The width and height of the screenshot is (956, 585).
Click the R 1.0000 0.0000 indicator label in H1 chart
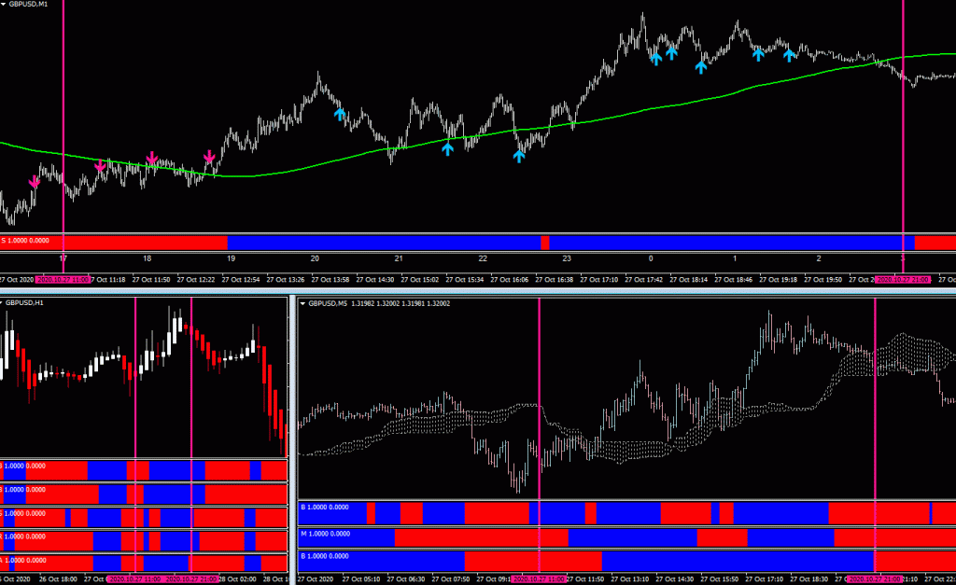tap(22, 536)
